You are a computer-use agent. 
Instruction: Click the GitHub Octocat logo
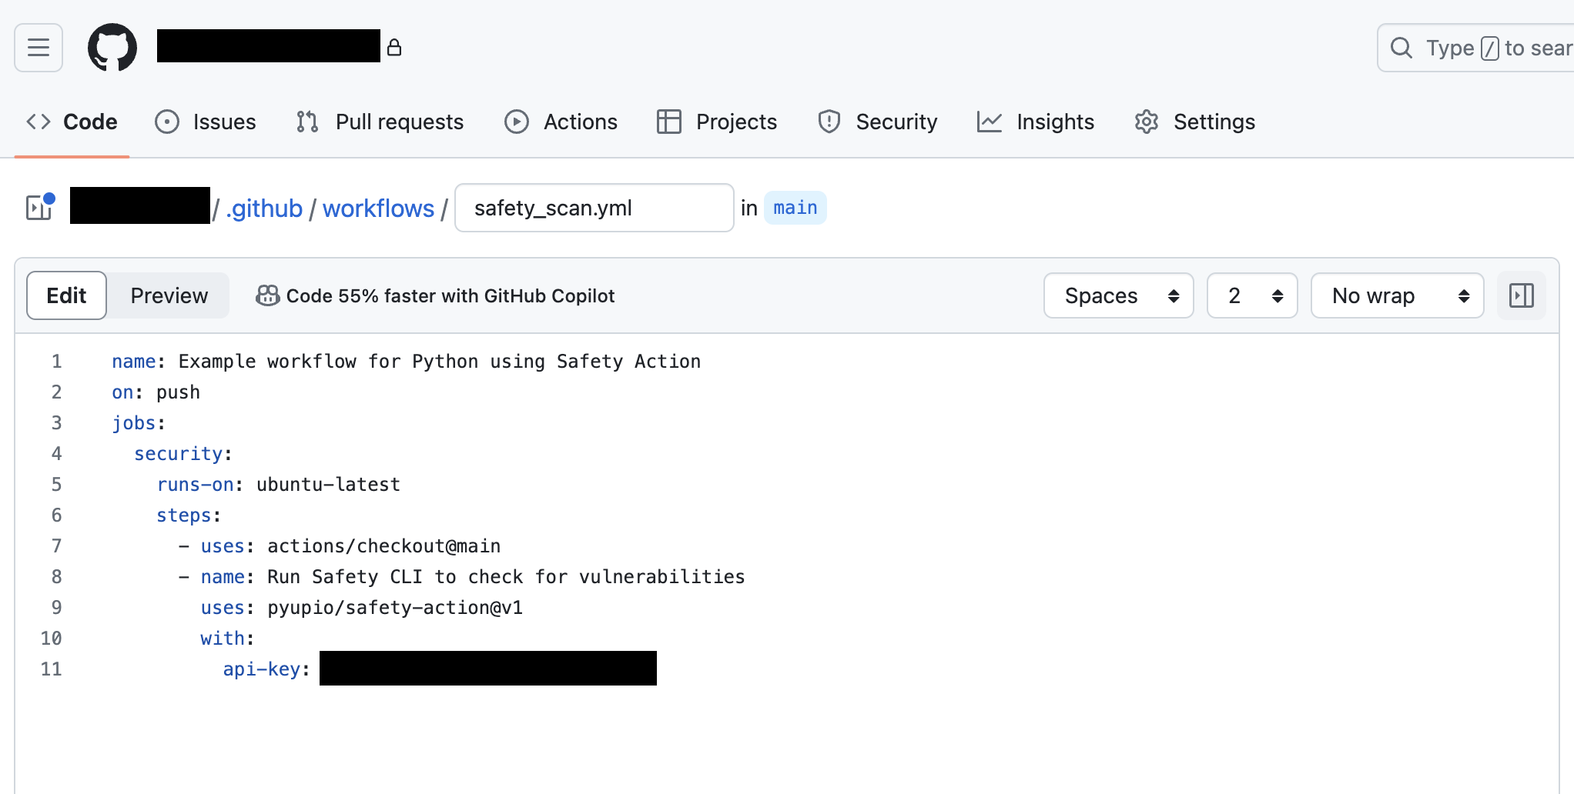tap(112, 48)
